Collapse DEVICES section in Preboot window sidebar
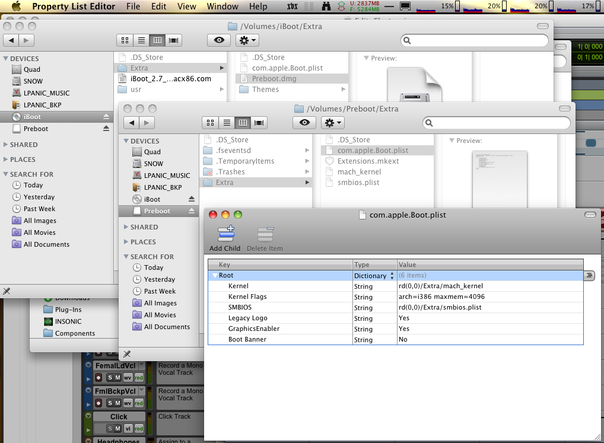 [126, 141]
